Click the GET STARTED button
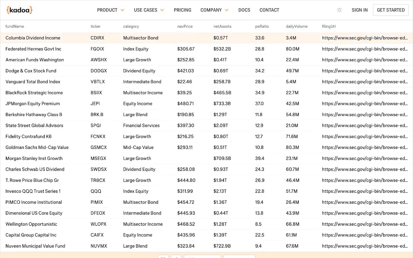 tap(391, 10)
